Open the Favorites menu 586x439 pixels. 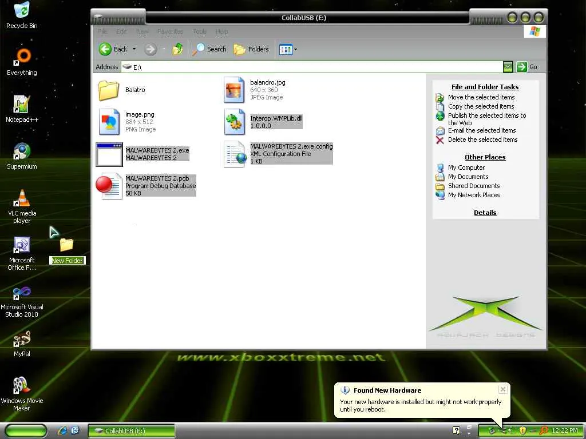pos(170,31)
